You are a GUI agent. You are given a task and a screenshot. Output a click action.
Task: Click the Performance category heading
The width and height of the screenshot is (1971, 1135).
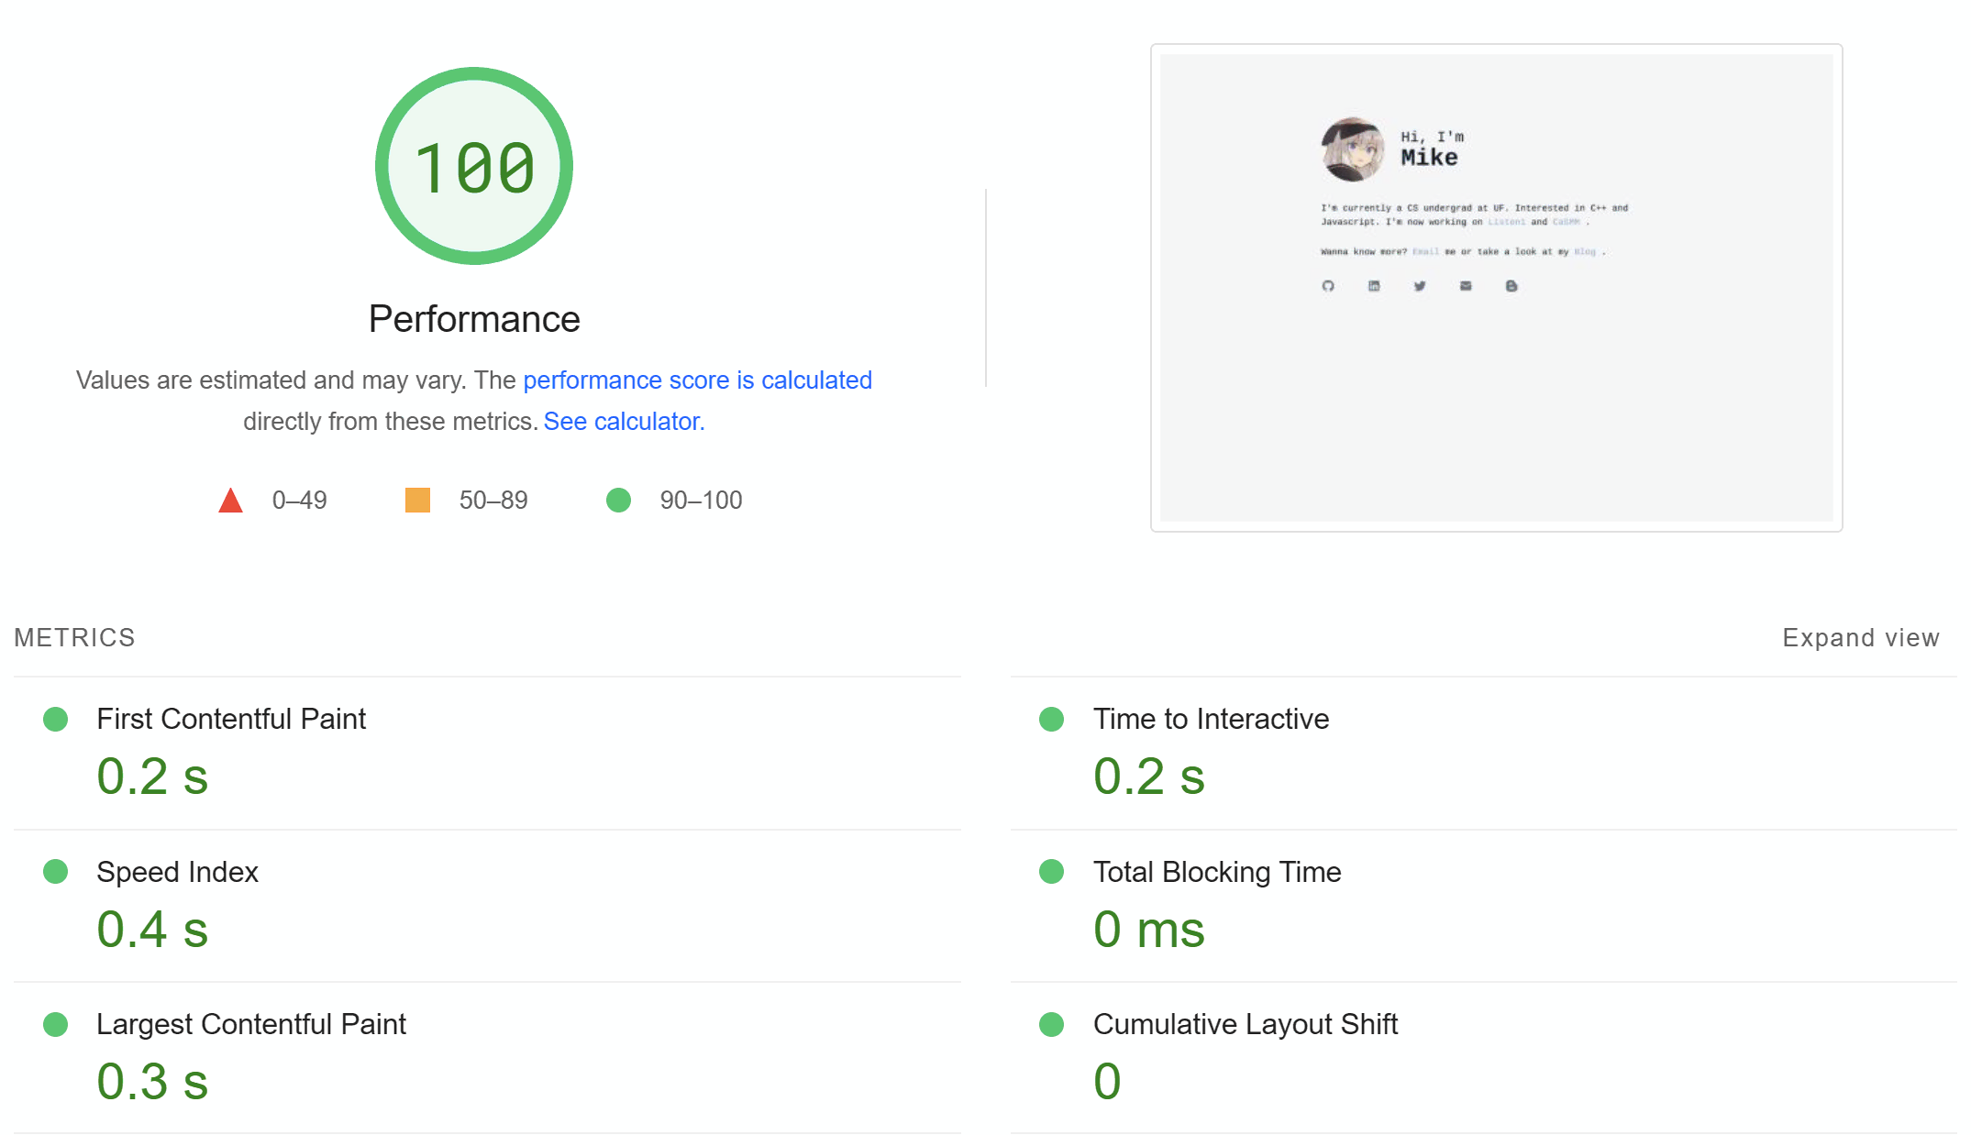[473, 320]
